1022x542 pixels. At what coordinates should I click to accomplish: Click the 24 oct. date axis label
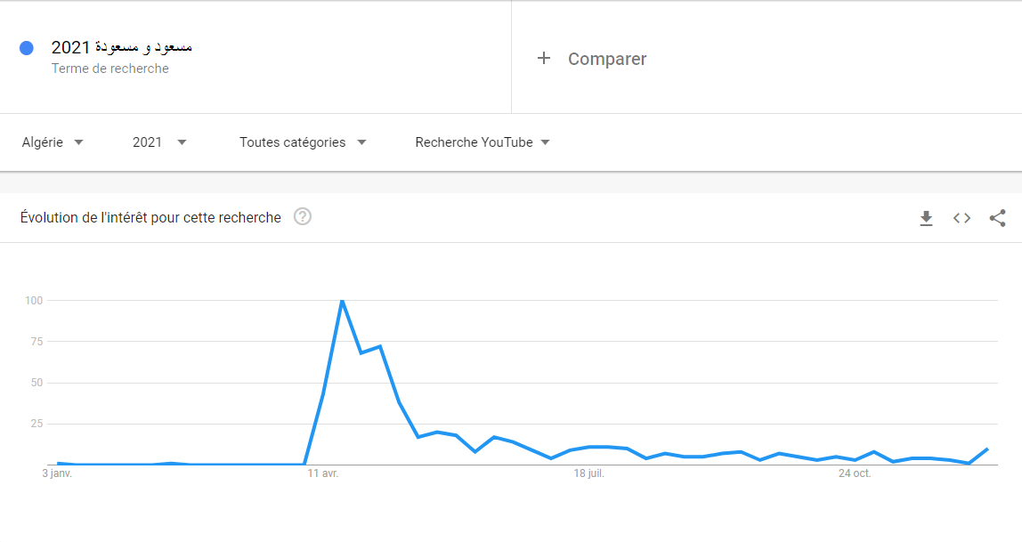pos(855,473)
